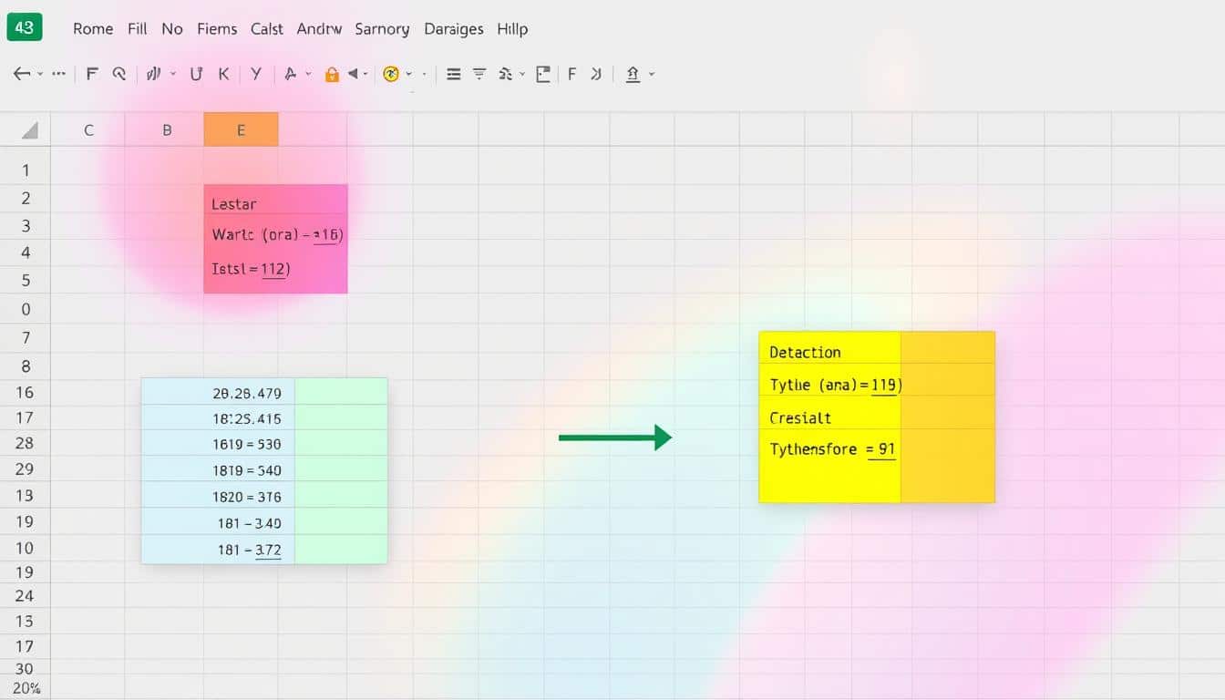Image resolution: width=1225 pixels, height=700 pixels.
Task: Click the cell containing 181 – 3.72
Action: [218, 550]
